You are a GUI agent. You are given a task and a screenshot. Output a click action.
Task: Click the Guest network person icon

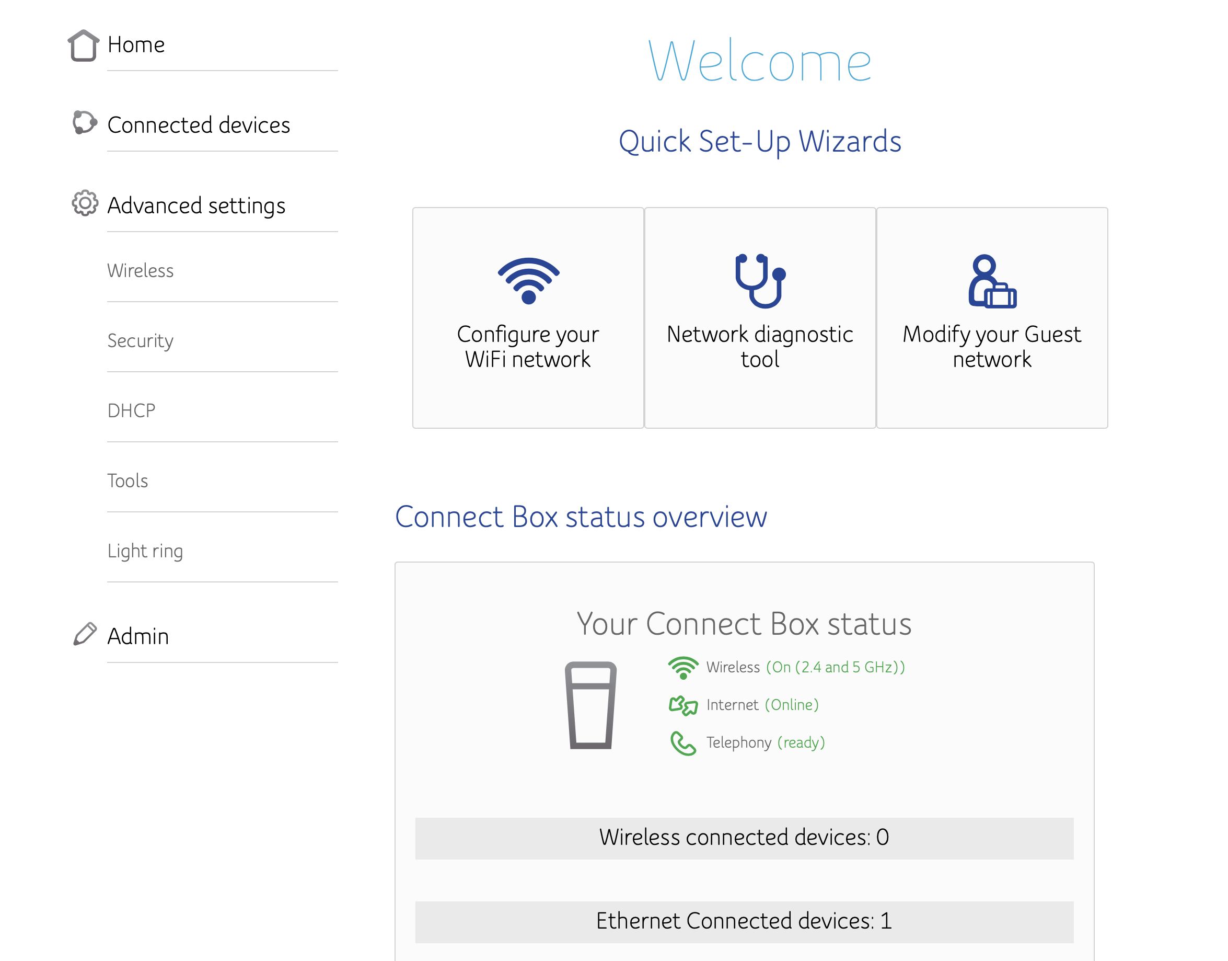pos(992,281)
